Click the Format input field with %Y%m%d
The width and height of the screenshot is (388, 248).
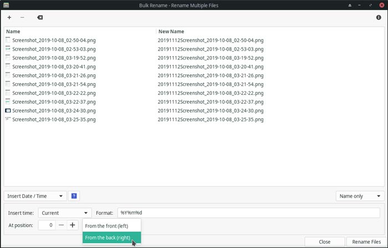click(249, 213)
